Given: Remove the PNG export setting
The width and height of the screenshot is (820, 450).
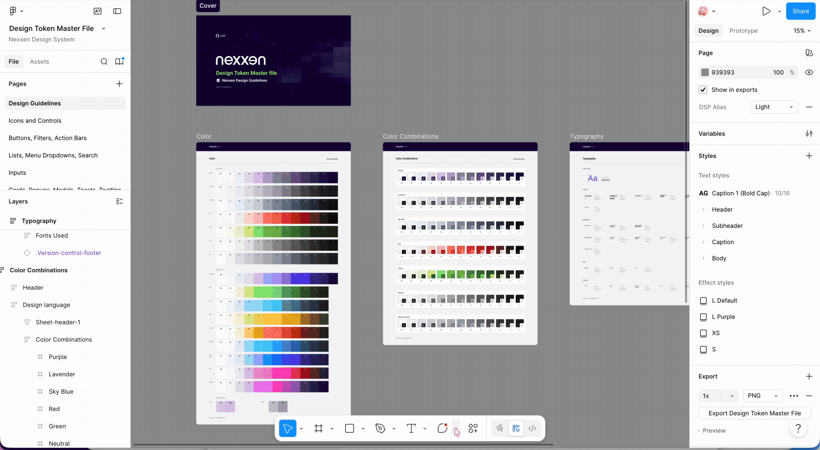Looking at the screenshot, I should click(x=809, y=396).
